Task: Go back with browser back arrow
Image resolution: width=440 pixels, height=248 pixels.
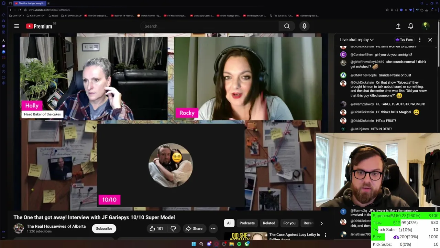Action: (x=10, y=10)
